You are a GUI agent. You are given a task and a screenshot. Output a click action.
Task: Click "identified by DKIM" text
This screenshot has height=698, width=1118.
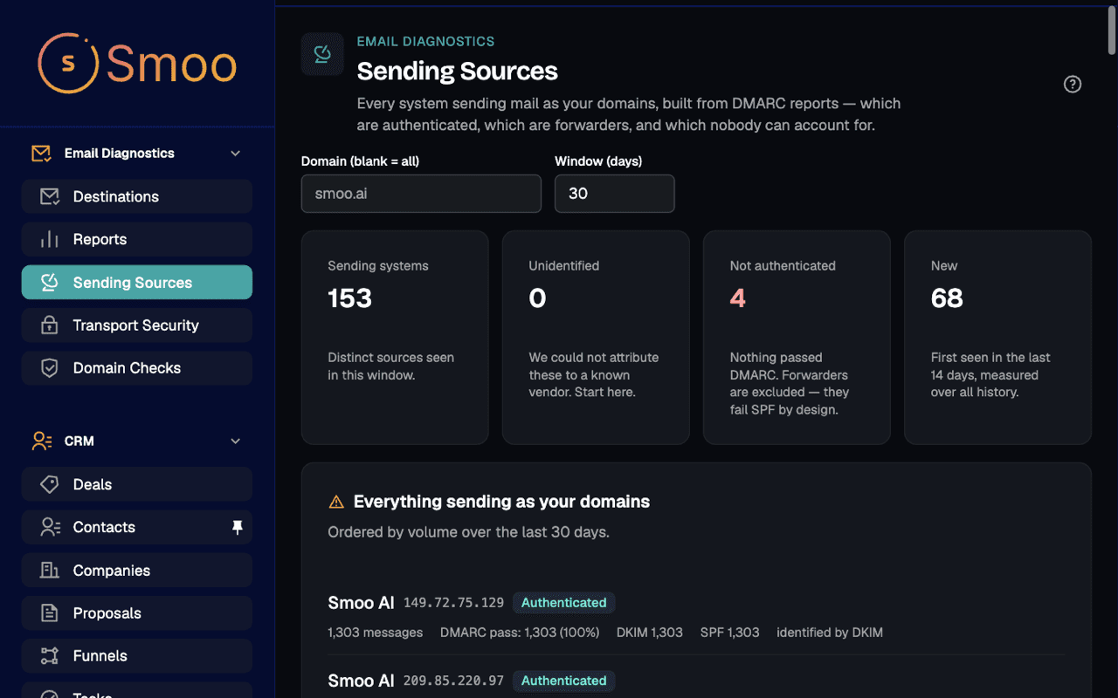pyautogui.click(x=830, y=633)
